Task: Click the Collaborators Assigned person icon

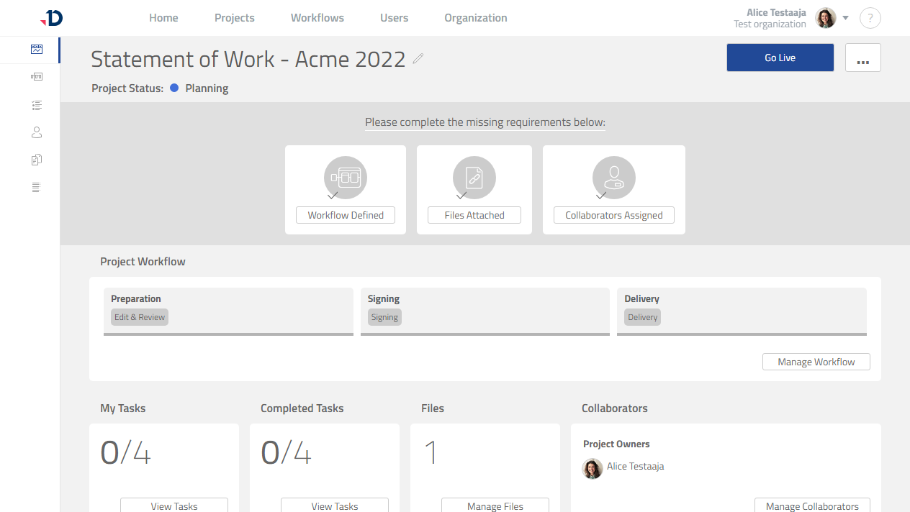Action: click(x=613, y=177)
